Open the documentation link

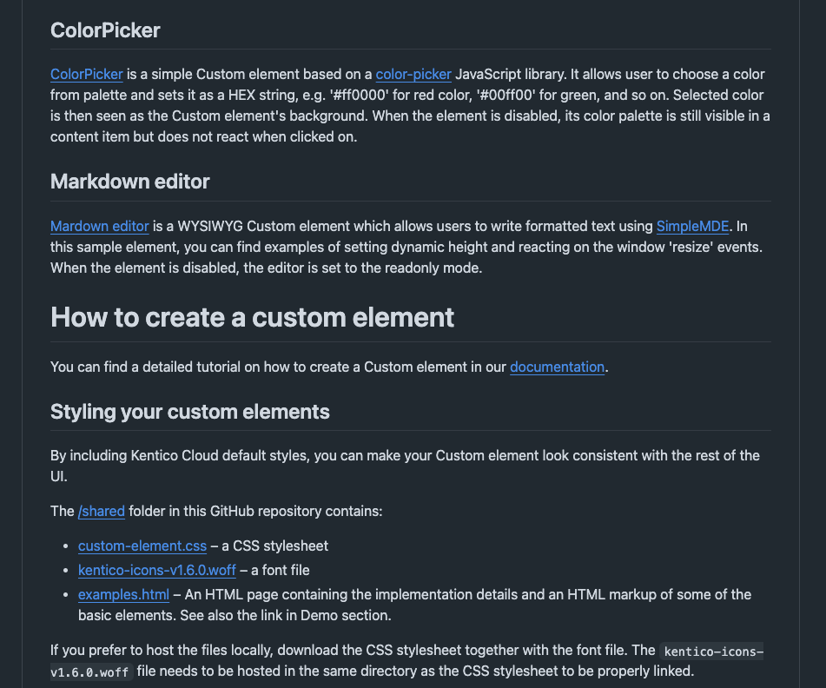tap(557, 367)
